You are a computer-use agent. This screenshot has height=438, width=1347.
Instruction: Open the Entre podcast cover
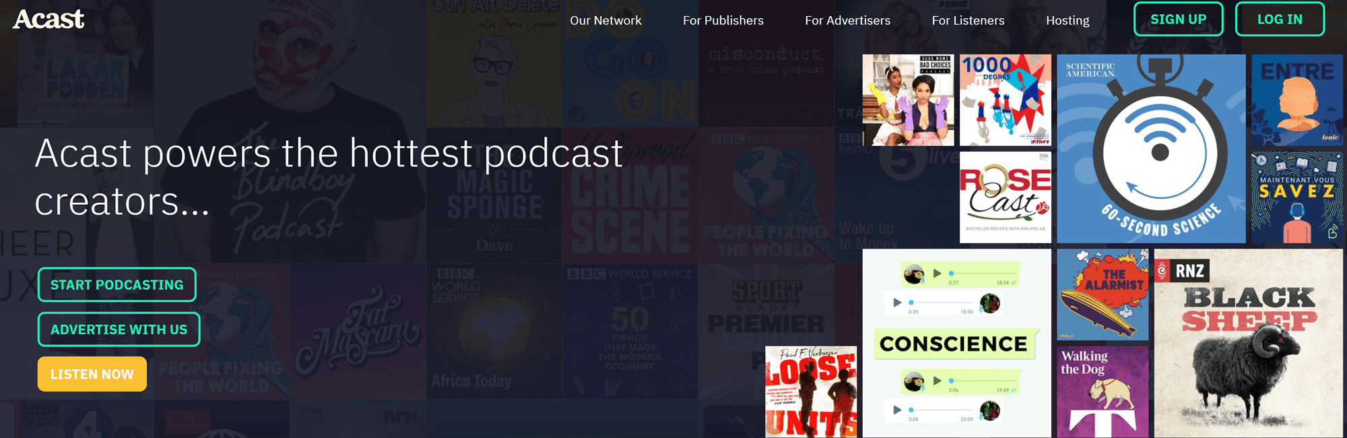click(x=1297, y=100)
